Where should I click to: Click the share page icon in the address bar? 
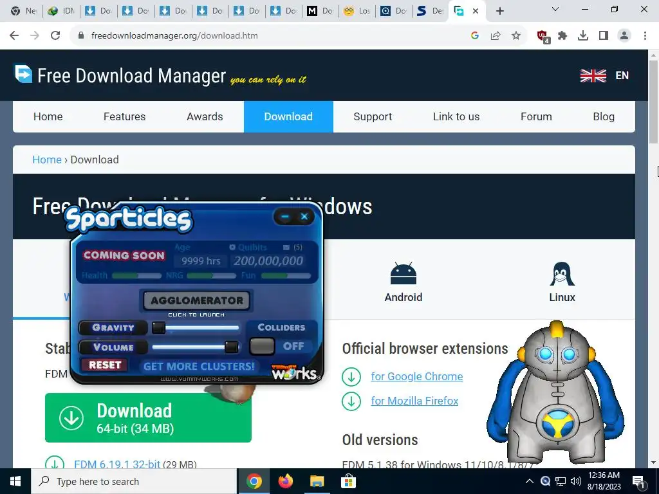click(x=496, y=36)
